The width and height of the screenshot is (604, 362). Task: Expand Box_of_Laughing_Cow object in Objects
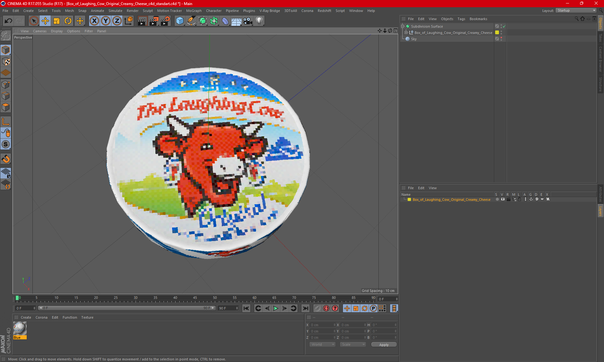coord(406,33)
